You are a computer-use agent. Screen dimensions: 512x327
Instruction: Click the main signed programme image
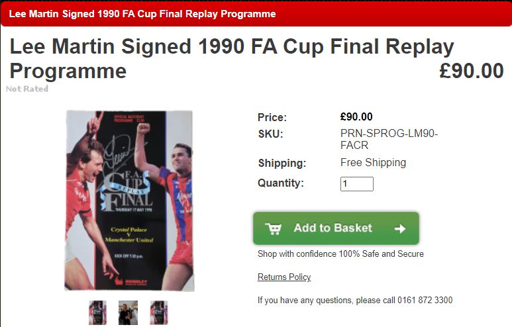[129, 201]
